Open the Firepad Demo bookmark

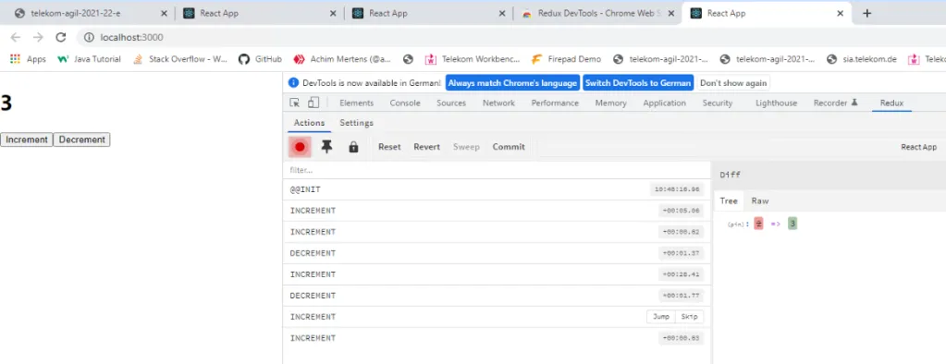(566, 59)
